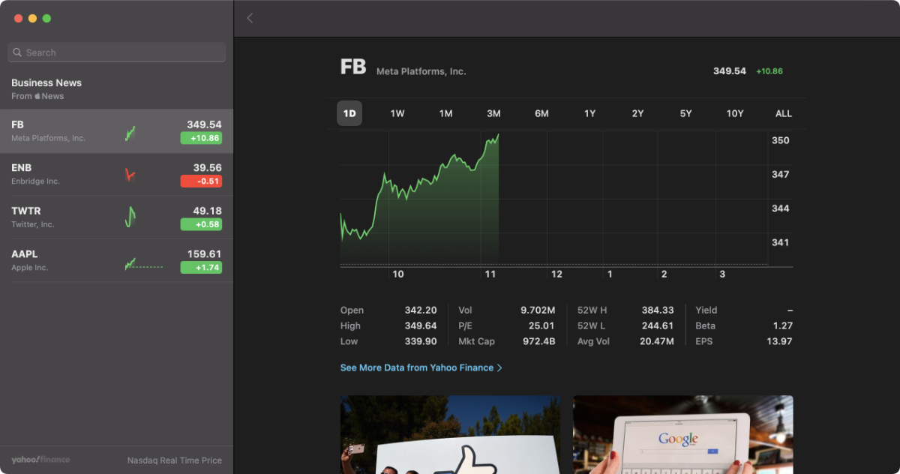This screenshot has height=474, width=900.
Task: Click the AAPL price 159.61
Action: (x=205, y=254)
